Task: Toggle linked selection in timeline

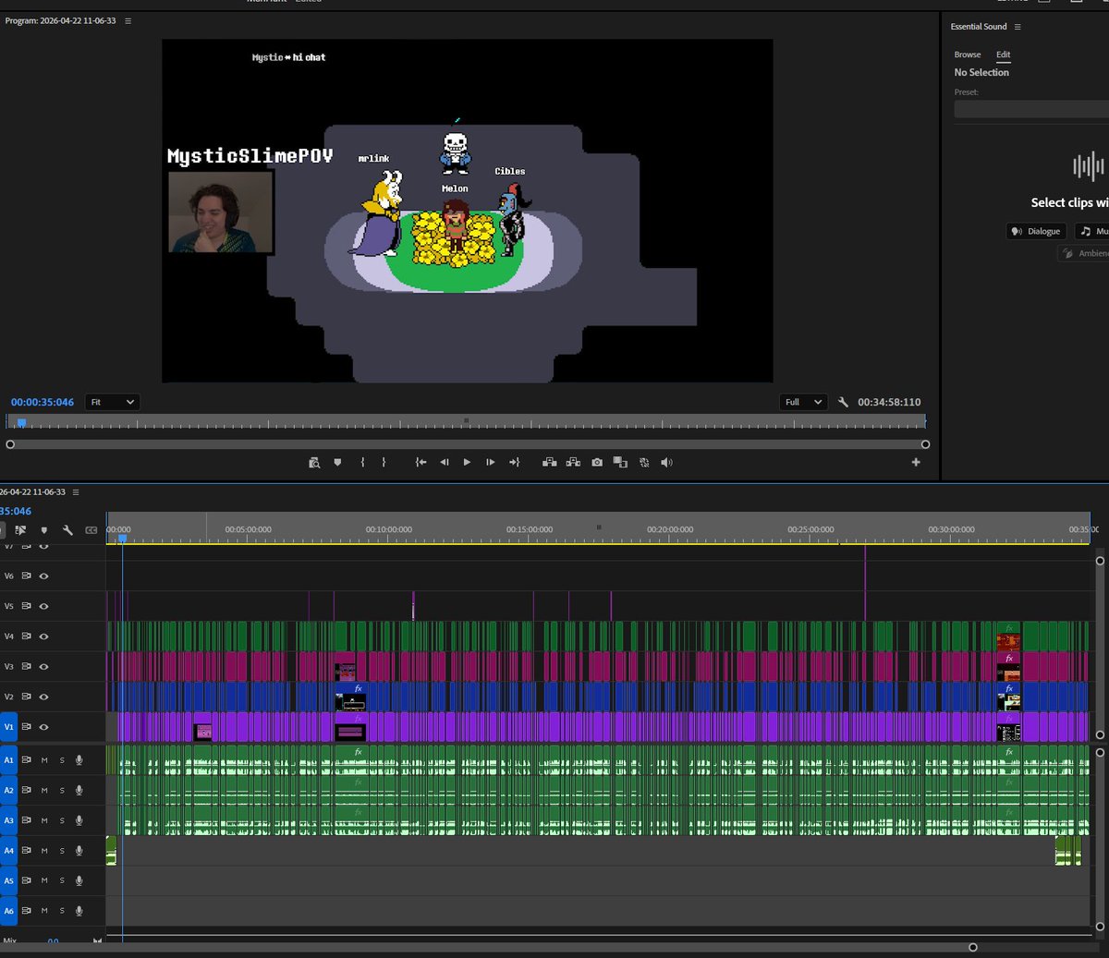Action: pyautogui.click(x=20, y=530)
